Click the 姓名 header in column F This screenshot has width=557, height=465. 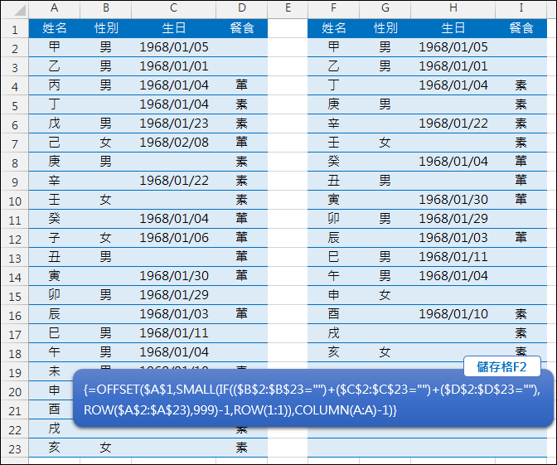(x=333, y=28)
